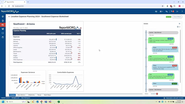185x104 pixels.
Task: Open a new browser tab
Action: 28,2
